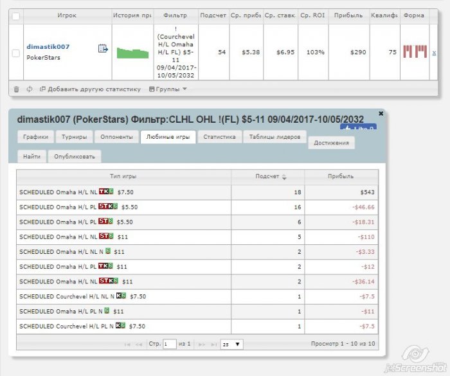Select the Любимые игры tab
The width and height of the screenshot is (450, 376).
pyautogui.click(x=168, y=137)
